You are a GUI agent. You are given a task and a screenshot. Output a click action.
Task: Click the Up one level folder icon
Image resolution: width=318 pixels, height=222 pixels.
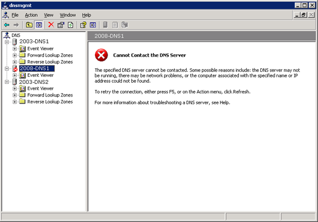pyautogui.click(x=29, y=25)
